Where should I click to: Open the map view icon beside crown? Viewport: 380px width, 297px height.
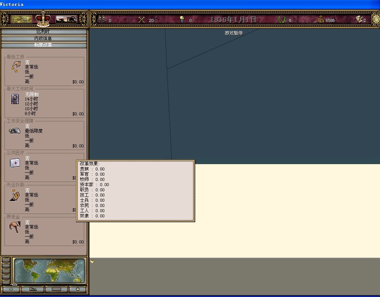click(x=22, y=19)
